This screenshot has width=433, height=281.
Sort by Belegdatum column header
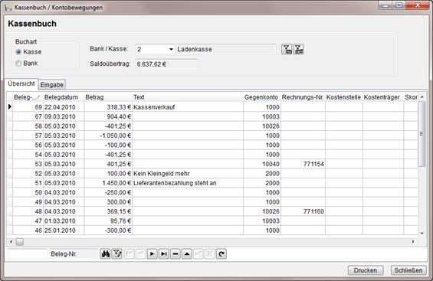coord(64,97)
